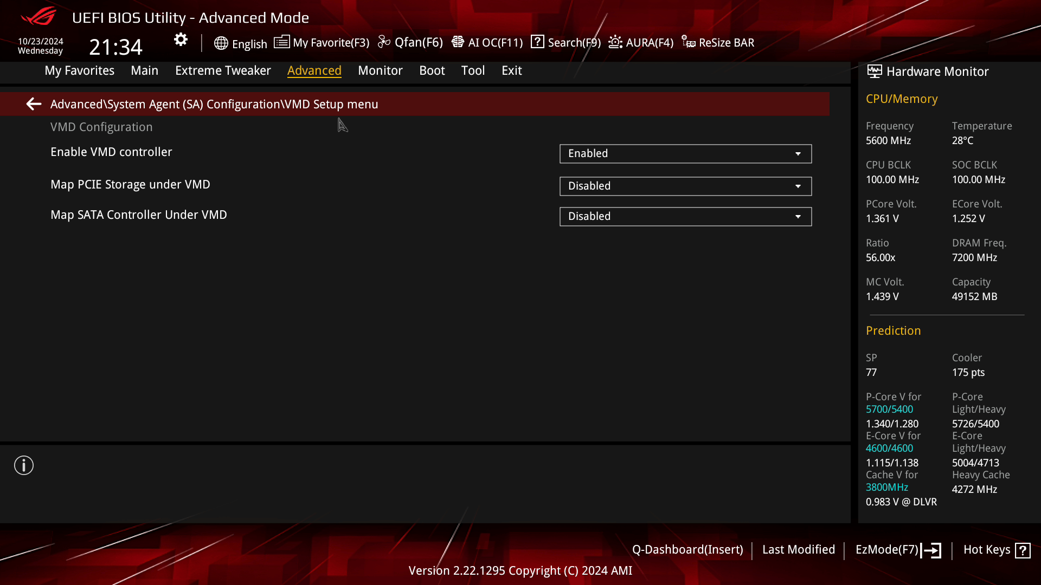
Task: Click the Search BIOS settings icon
Action: [x=538, y=42]
